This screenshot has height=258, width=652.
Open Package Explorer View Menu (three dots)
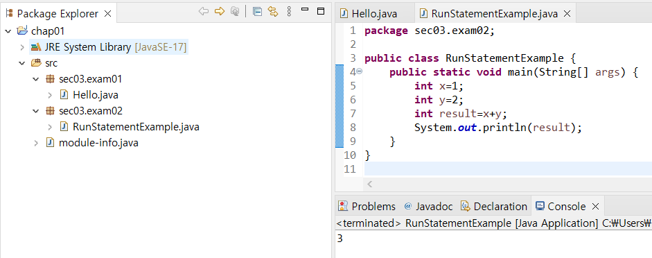pyautogui.click(x=289, y=12)
